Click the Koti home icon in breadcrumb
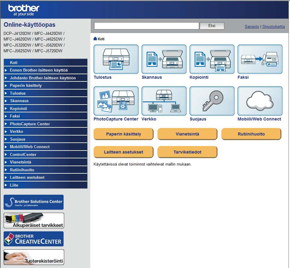Viewport: 290px width, 268px height. pyautogui.click(x=95, y=38)
